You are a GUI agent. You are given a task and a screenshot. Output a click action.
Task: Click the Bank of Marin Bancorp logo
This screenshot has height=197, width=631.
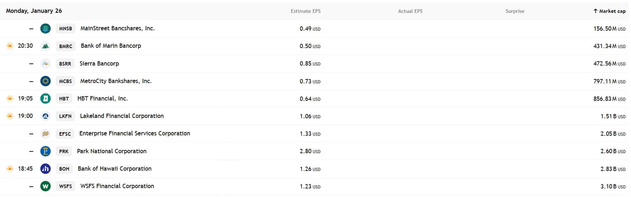point(45,46)
